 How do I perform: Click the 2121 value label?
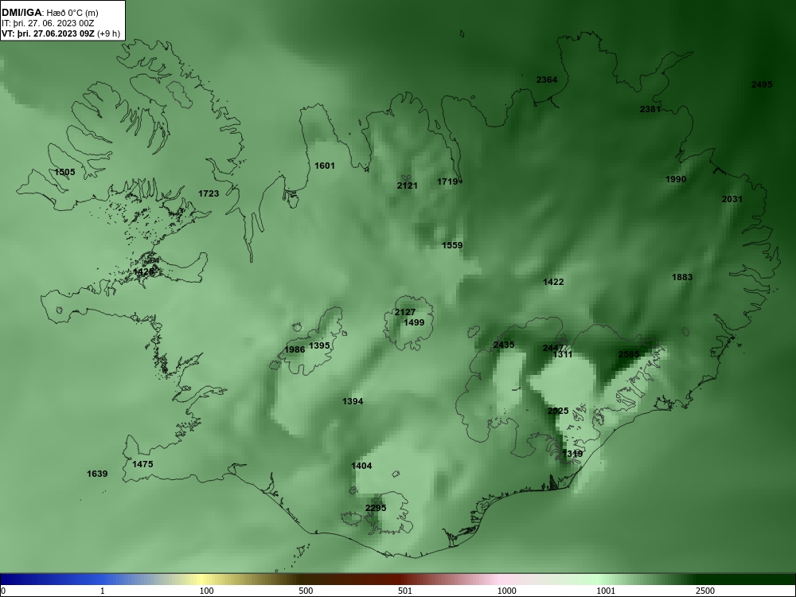click(x=407, y=185)
